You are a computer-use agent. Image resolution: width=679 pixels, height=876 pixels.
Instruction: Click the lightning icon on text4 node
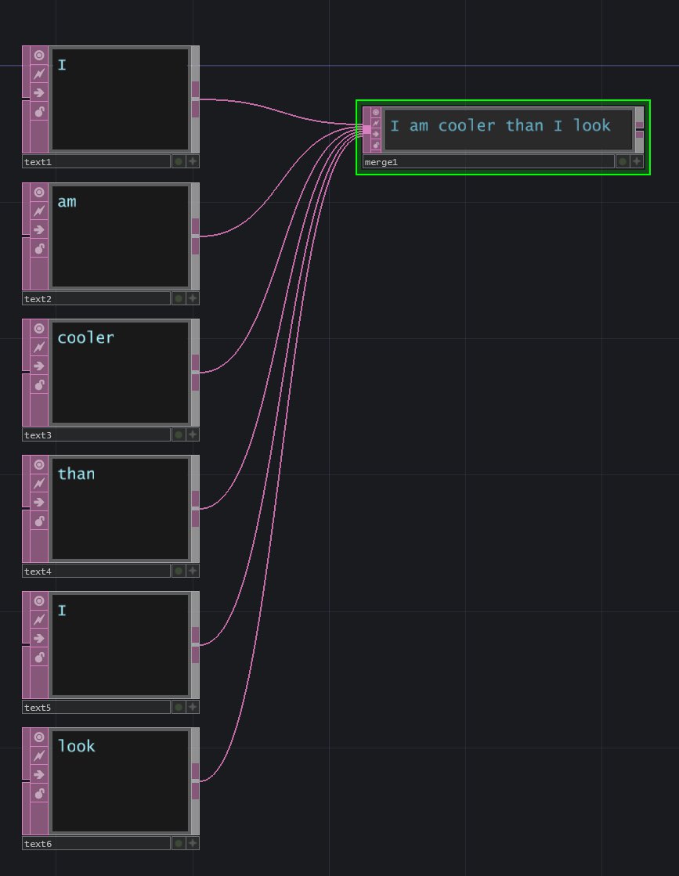39,484
